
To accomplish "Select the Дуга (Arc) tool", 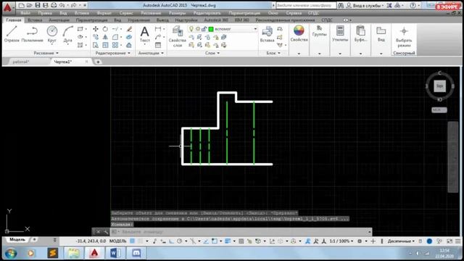I will (67, 34).
